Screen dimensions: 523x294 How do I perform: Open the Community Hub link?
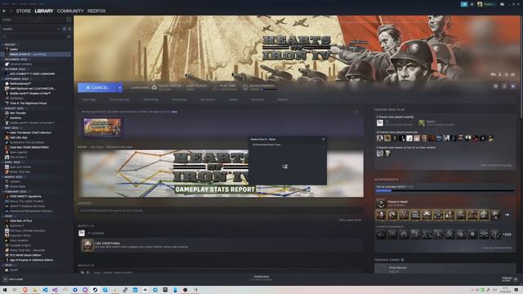(x=119, y=100)
